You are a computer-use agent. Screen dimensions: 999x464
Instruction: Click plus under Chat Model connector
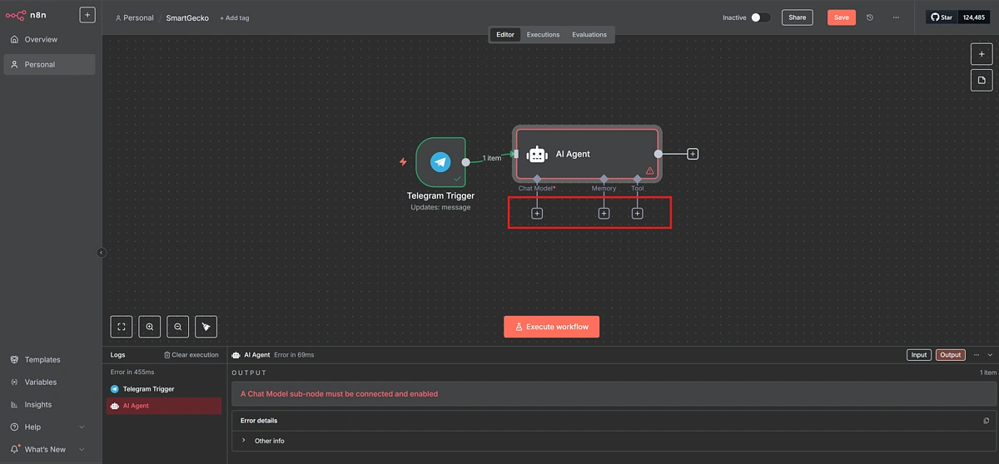(x=537, y=214)
